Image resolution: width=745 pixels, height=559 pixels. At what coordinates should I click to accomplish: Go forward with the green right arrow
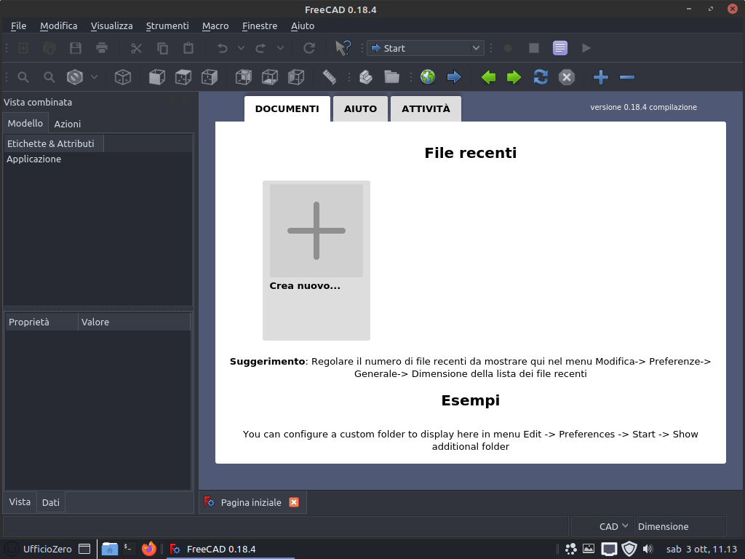coord(514,77)
